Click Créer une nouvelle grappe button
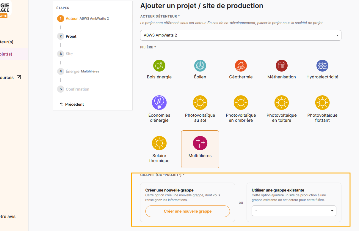The width and height of the screenshot is (359, 231). coord(188,211)
